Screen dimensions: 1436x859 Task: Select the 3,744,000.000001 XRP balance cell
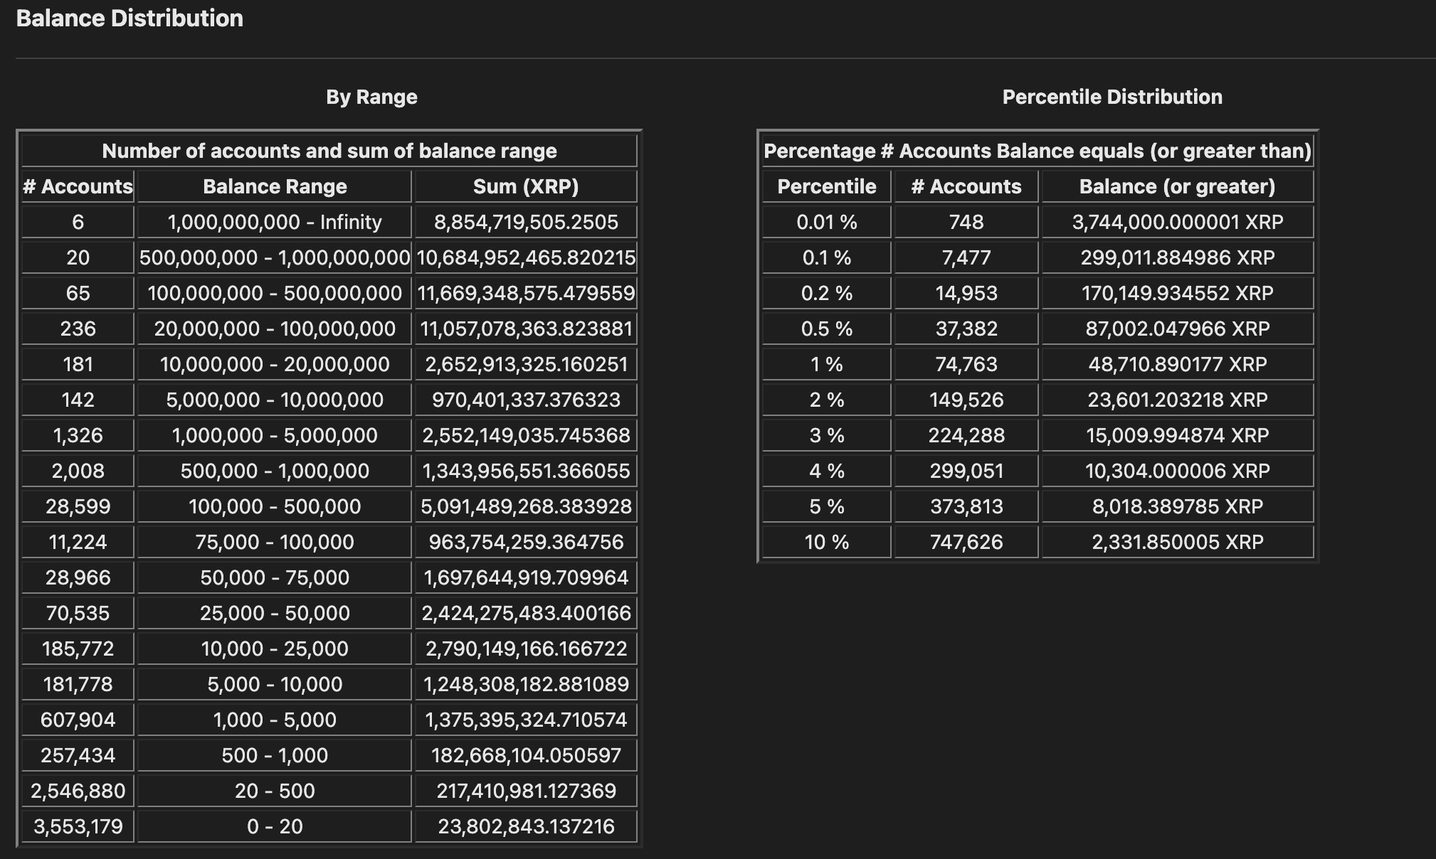[x=1177, y=222]
